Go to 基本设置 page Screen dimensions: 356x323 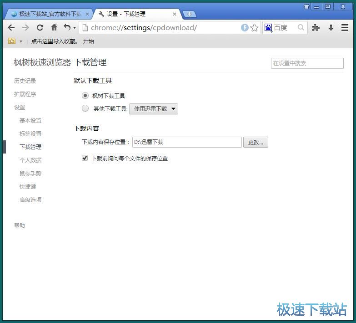coord(30,121)
